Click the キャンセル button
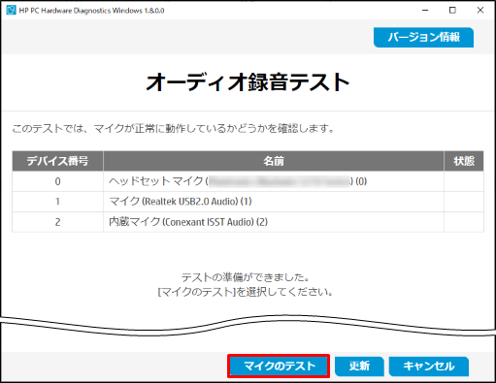Viewport: 496px width, 383px height. click(429, 367)
